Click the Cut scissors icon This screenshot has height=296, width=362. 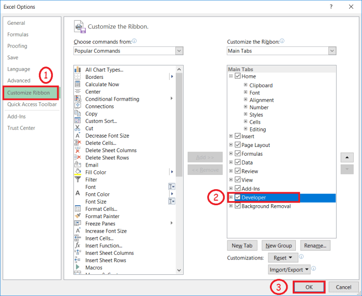click(x=78, y=128)
